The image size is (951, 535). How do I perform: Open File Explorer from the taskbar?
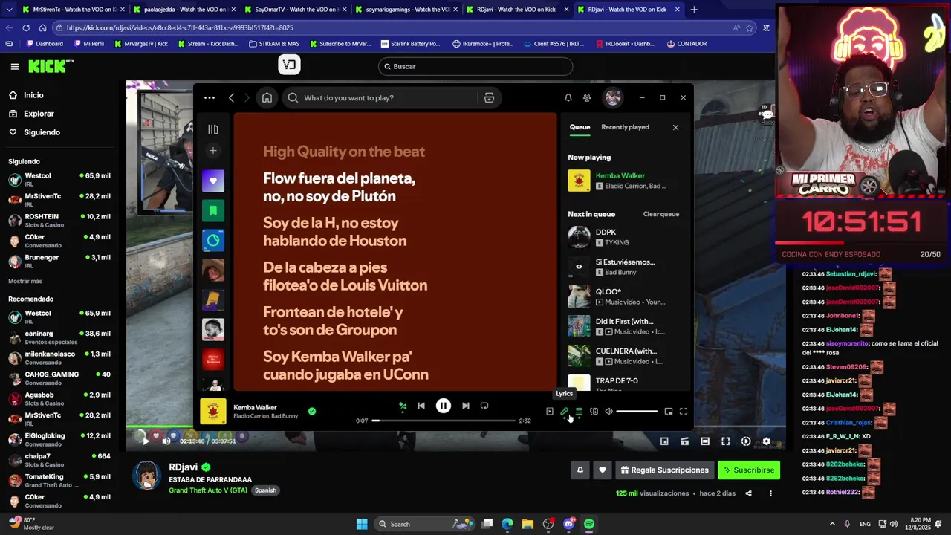pos(528,524)
